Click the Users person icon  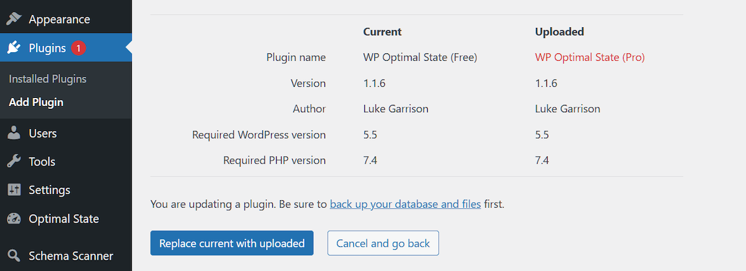(14, 133)
